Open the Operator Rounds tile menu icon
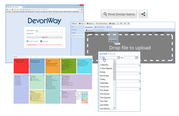 28,59
